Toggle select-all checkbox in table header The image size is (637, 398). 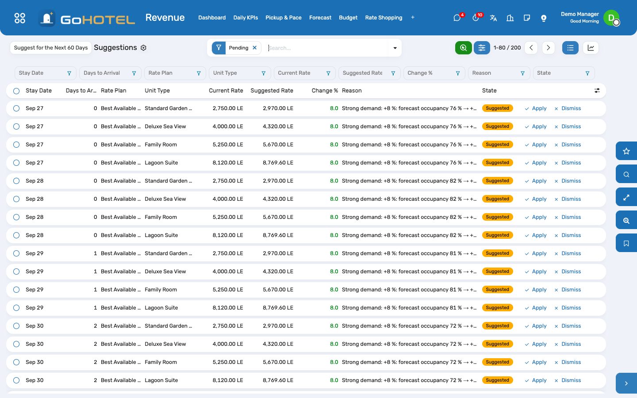pos(16,91)
